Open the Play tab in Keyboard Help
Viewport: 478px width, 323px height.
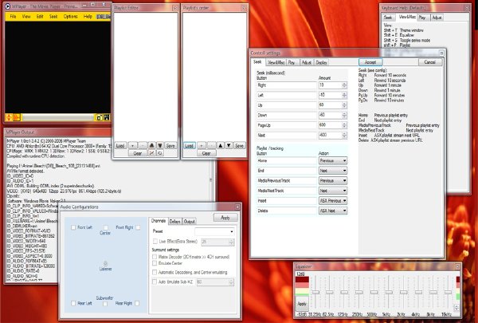(422, 18)
